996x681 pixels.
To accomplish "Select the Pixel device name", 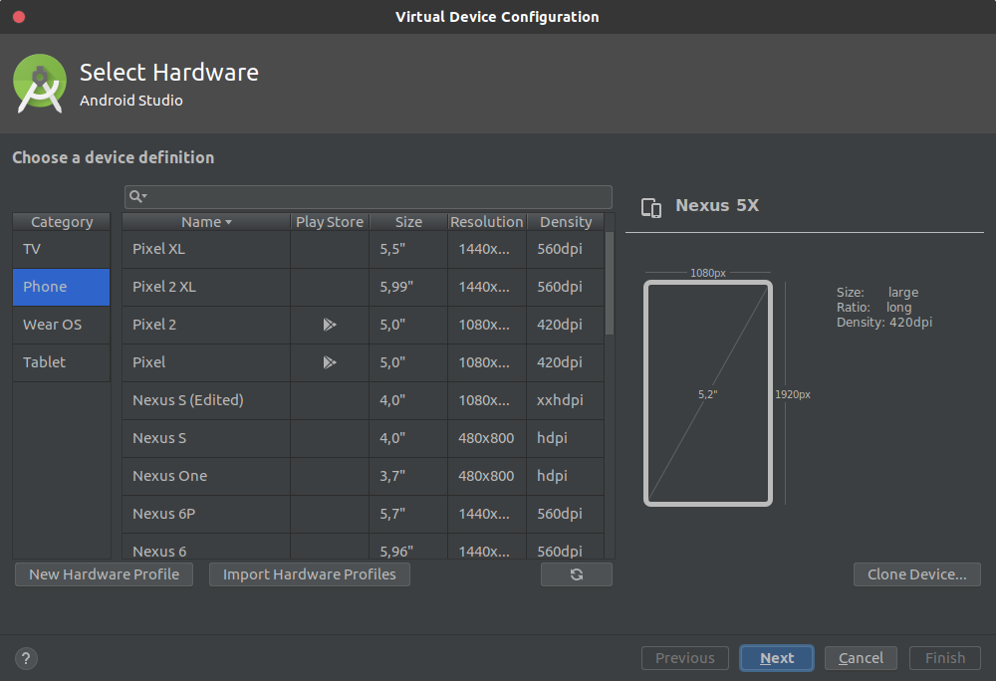I will click(148, 362).
